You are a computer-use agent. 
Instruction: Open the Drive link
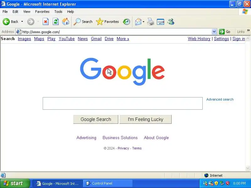(x=109, y=39)
